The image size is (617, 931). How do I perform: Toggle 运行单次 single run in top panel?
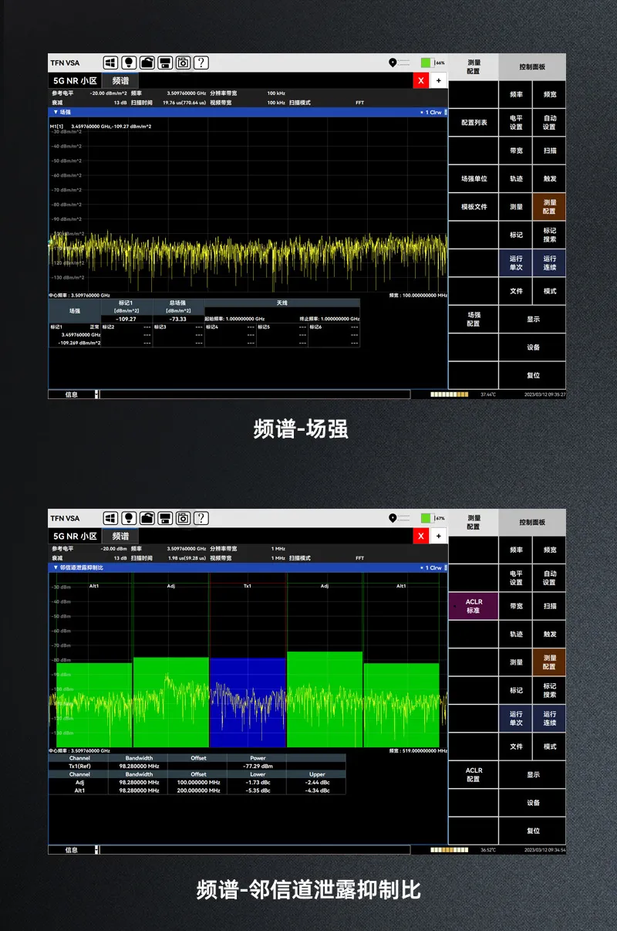click(x=516, y=263)
